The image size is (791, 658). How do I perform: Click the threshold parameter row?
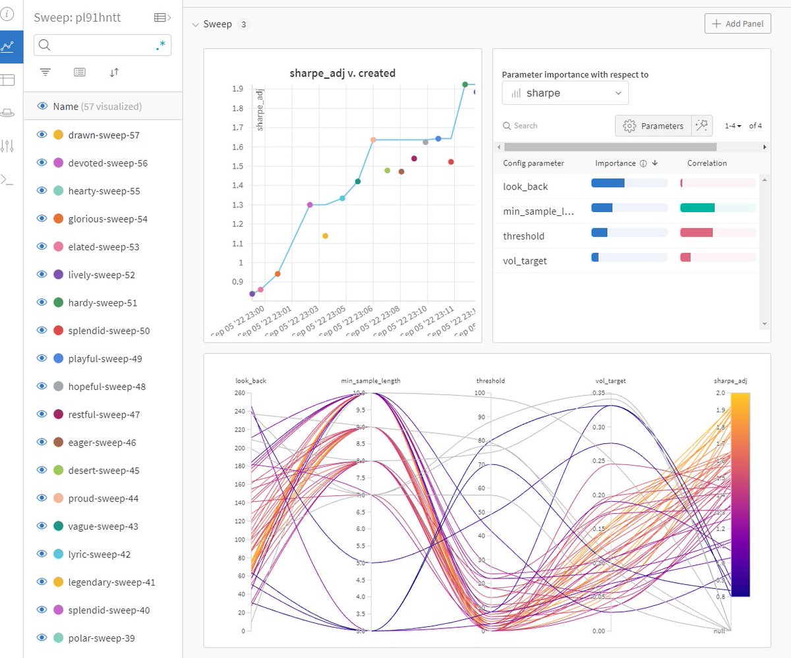tap(627, 236)
